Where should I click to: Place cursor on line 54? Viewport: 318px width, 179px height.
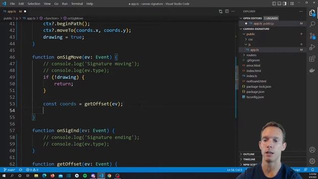click(130, 110)
